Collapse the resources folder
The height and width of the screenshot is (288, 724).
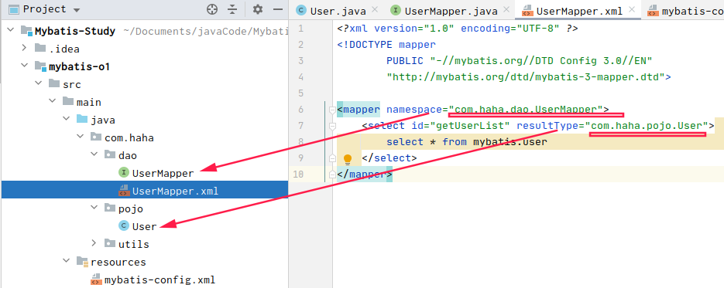66,261
